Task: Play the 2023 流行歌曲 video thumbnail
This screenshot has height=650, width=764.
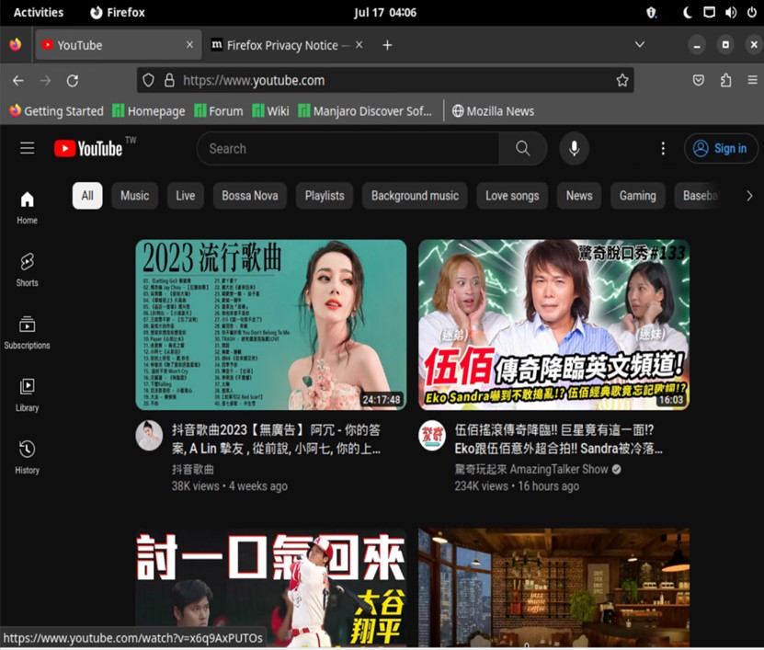Action: tap(271, 325)
